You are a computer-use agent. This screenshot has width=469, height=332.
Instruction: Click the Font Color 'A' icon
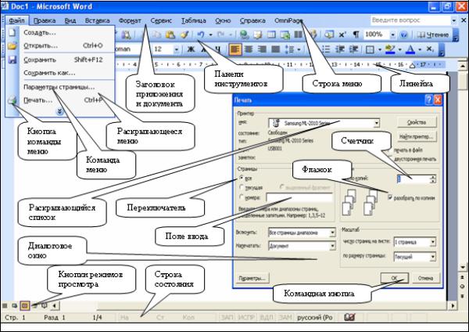(411, 49)
